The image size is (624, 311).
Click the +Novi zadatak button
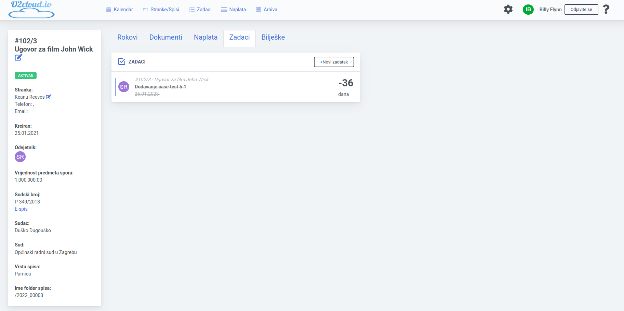click(x=334, y=62)
